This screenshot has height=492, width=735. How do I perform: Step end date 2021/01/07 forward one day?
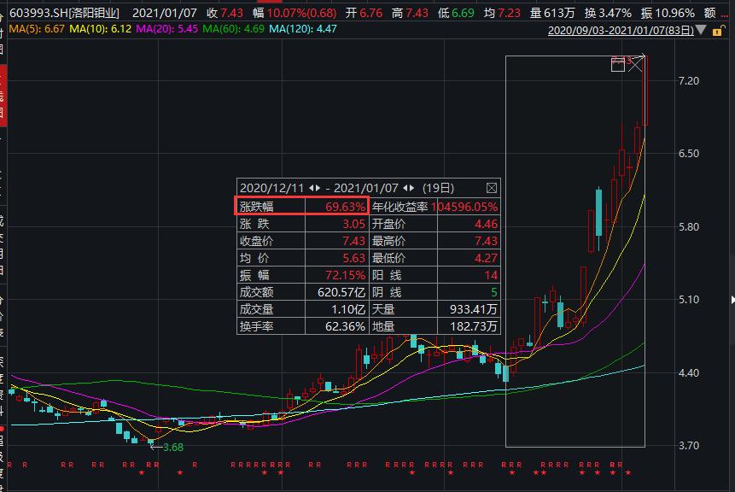(x=412, y=188)
